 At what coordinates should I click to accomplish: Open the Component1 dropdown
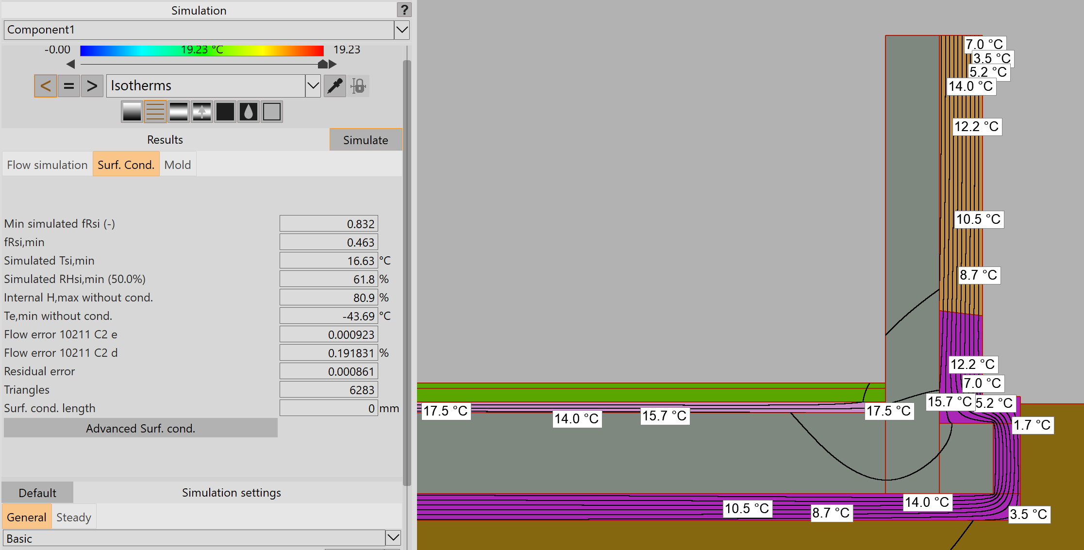401,30
